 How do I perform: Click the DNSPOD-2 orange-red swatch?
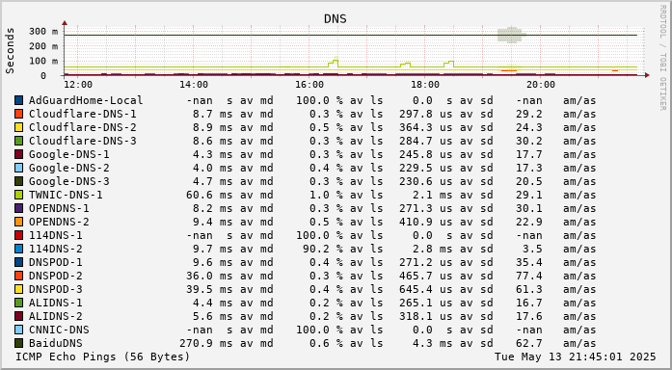click(x=19, y=276)
